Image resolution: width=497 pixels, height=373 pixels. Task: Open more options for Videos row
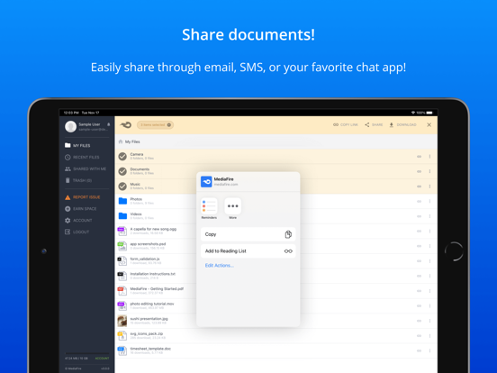429,216
